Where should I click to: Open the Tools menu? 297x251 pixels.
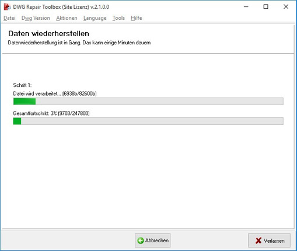click(118, 18)
